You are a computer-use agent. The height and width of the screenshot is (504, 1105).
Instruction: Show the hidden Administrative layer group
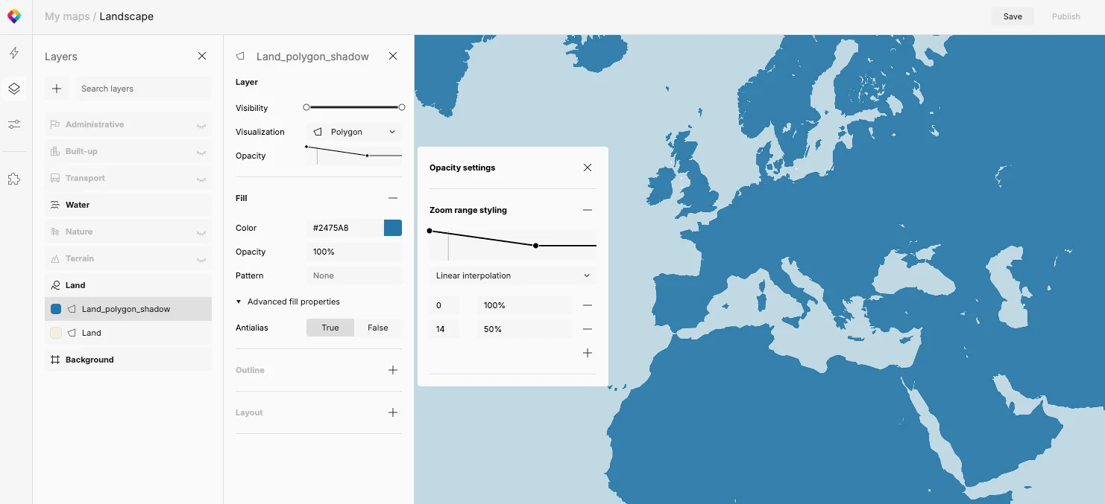(x=201, y=125)
